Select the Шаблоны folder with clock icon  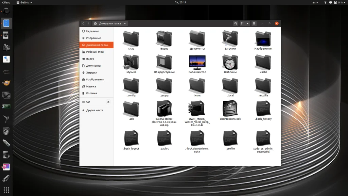click(230, 62)
